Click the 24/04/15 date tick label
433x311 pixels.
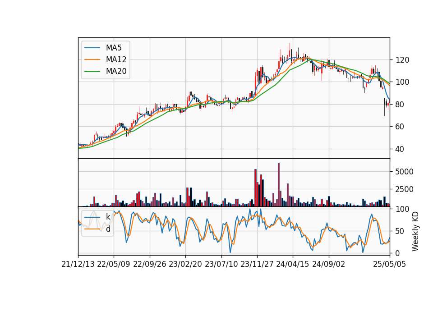(x=293, y=264)
